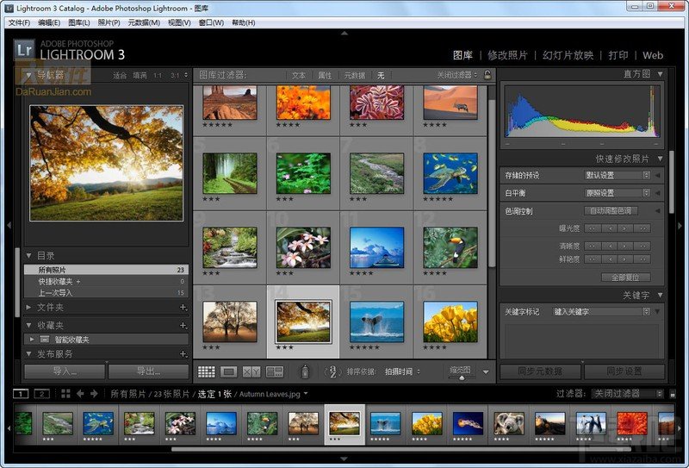Switch to Grid view in toolbar

coord(207,371)
